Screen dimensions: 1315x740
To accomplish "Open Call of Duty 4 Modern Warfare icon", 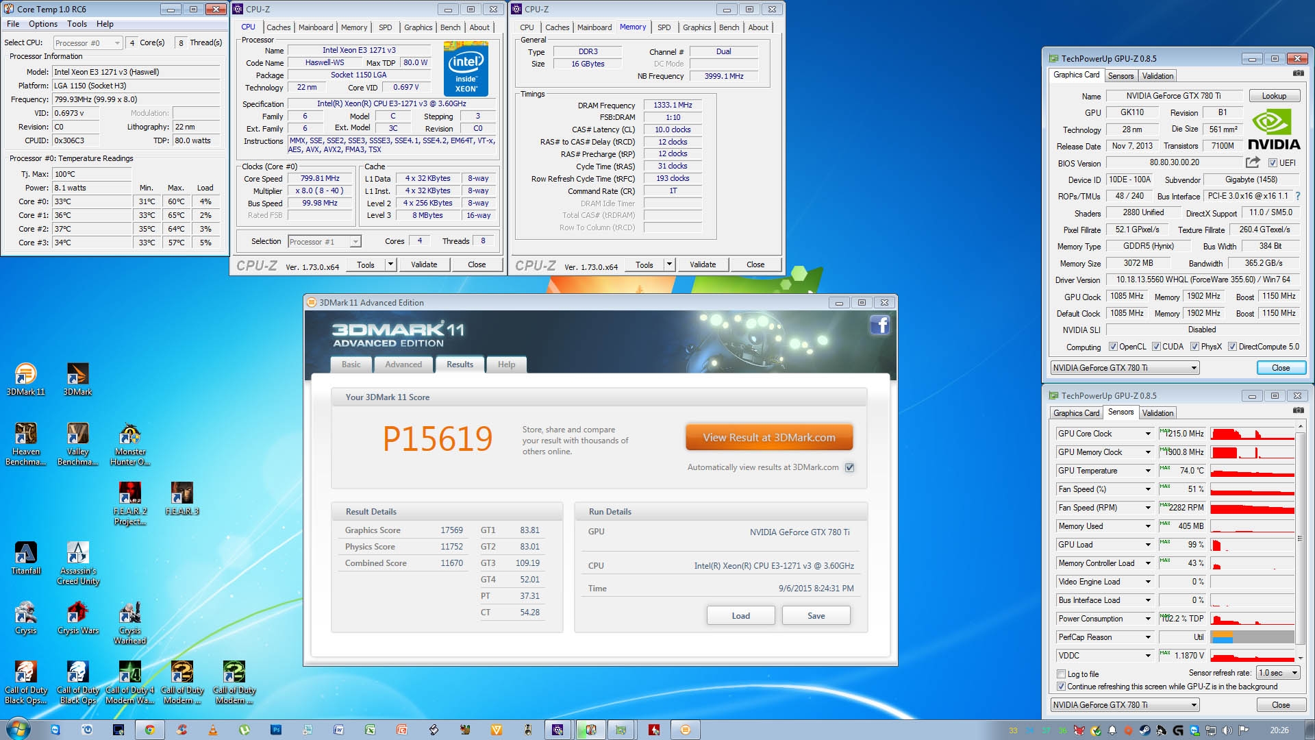I will (130, 682).
